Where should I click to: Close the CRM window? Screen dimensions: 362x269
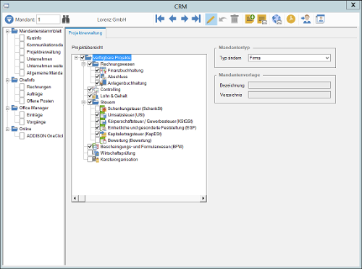click(x=353, y=5)
